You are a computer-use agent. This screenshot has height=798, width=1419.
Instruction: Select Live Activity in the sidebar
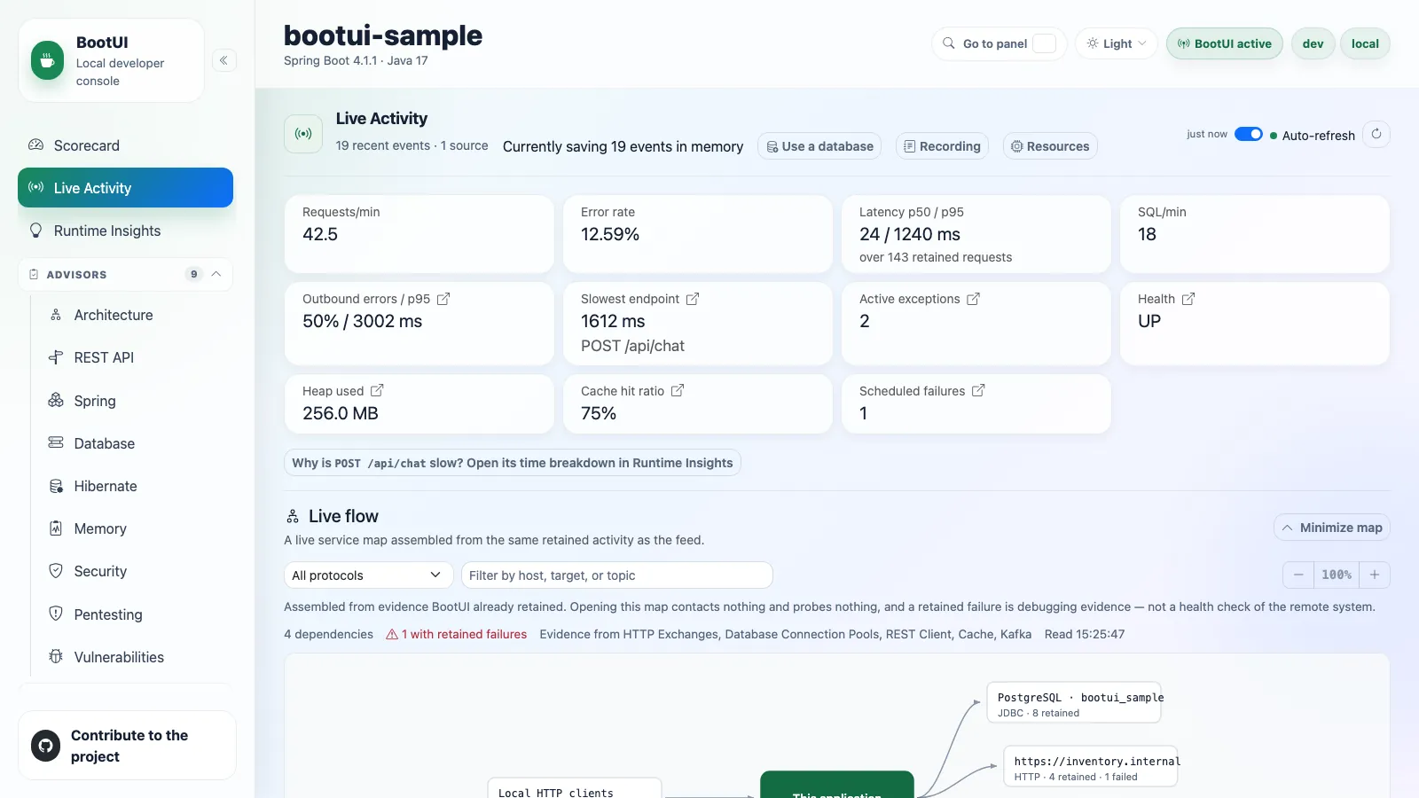point(125,188)
